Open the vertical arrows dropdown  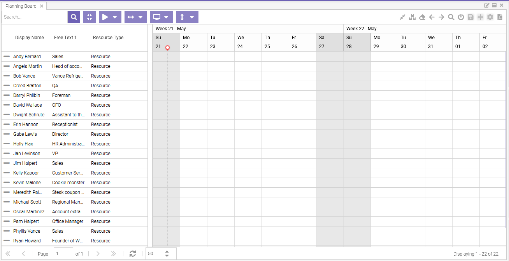coord(192,17)
